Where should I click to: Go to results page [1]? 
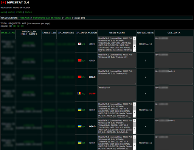pyautogui.click(x=14, y=26)
